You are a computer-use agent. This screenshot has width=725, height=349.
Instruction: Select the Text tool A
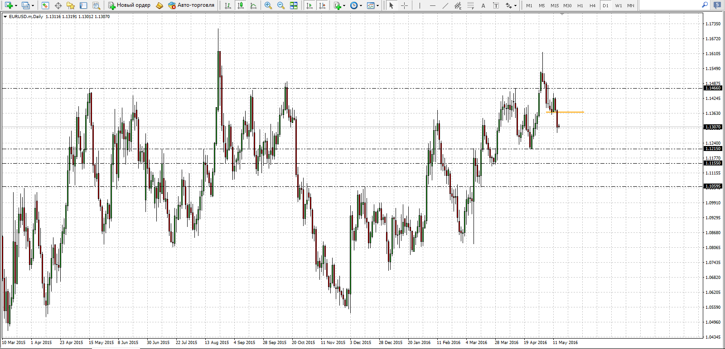pos(483,5)
